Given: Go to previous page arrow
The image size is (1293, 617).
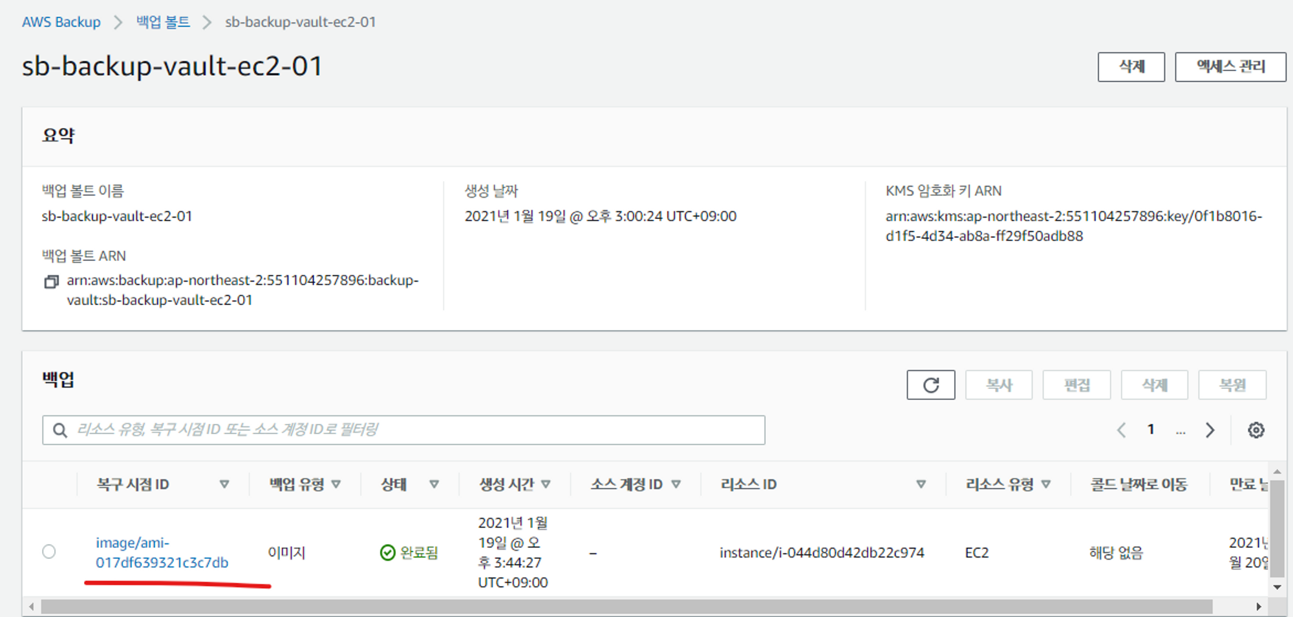Looking at the screenshot, I should 1122,430.
